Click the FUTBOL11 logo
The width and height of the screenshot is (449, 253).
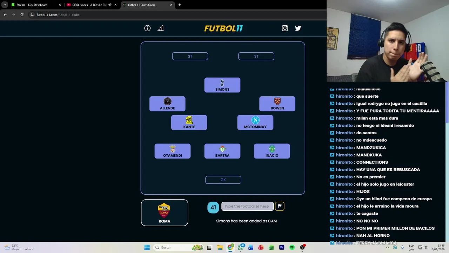click(223, 28)
